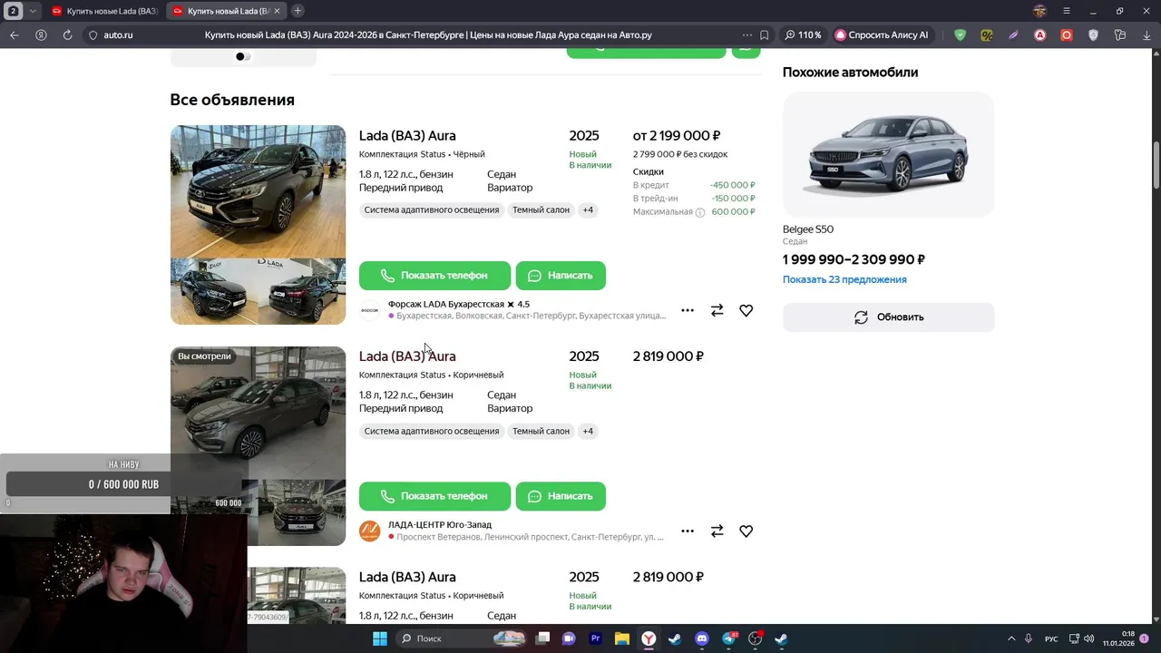This screenshot has width=1161, height=653.
Task: Add Форсаж LADA listing to comparison
Action: pyautogui.click(x=717, y=310)
